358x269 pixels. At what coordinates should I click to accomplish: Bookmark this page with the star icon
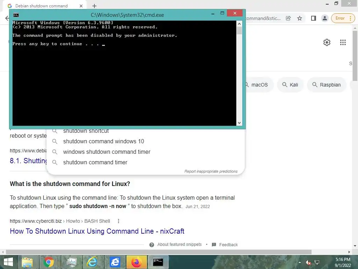point(300,18)
